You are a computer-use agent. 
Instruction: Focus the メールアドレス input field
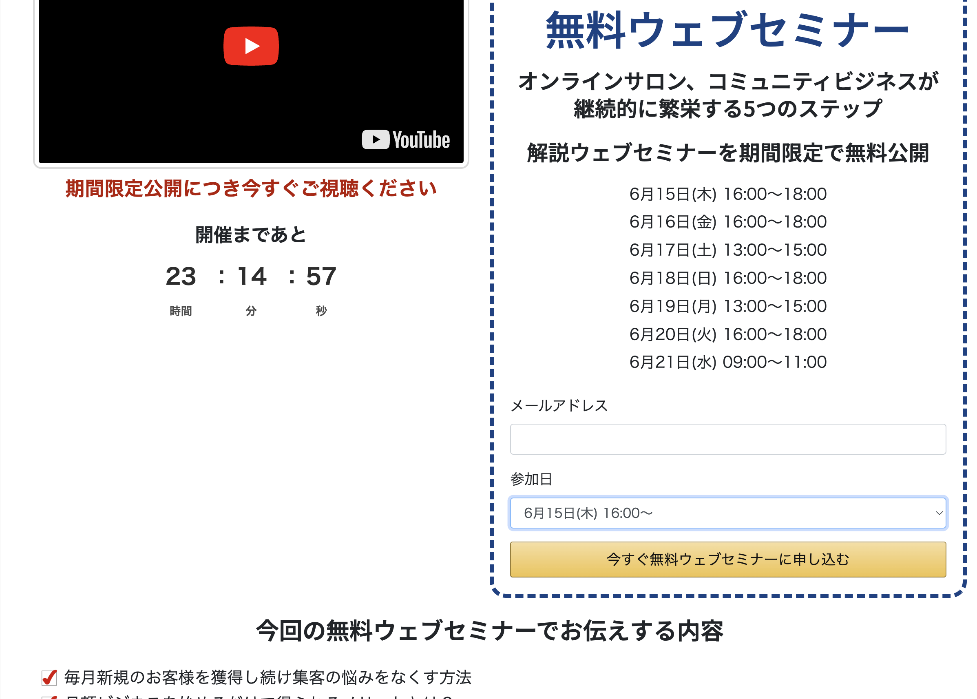tap(727, 439)
